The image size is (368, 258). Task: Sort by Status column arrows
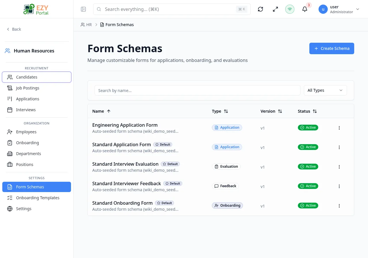pos(315,111)
